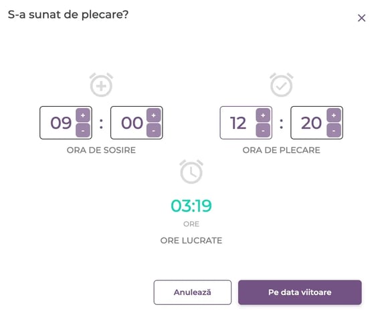Decrease arrival minutes using minus button
This screenshot has height=327, width=382.
click(153, 130)
